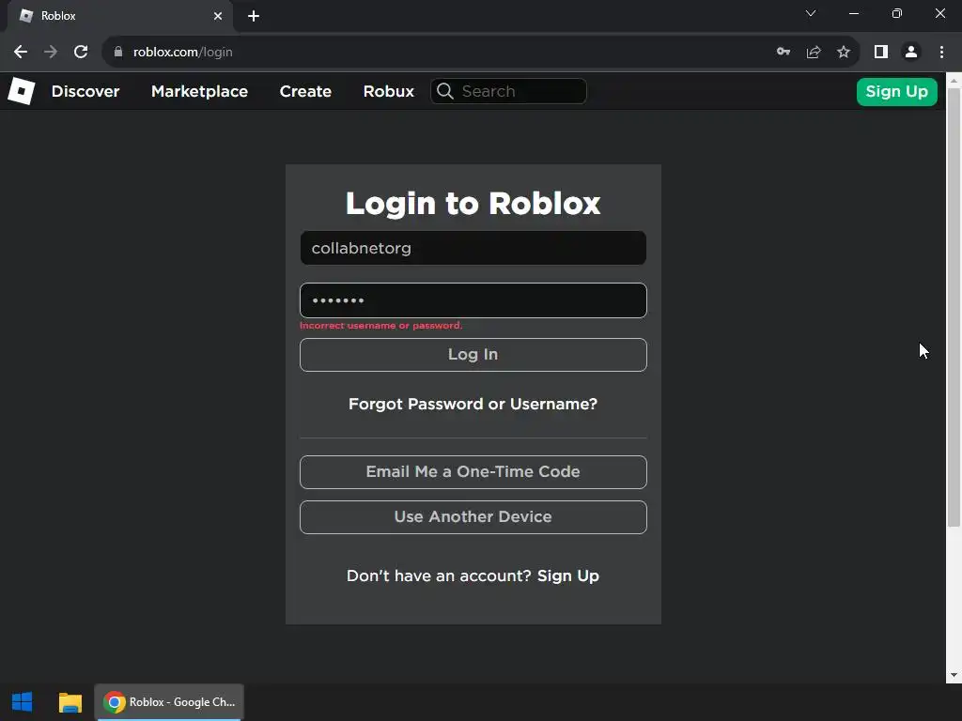Screen dimensions: 962x721
Task: Open saved passwords key icon
Action: pyautogui.click(x=784, y=53)
